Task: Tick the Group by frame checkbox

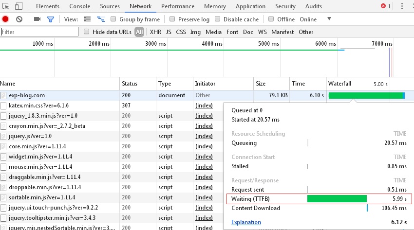Action: [113, 18]
